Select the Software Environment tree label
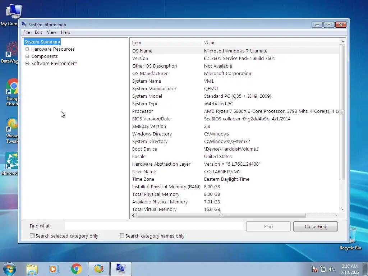Image resolution: width=368 pixels, height=276 pixels. [54, 63]
